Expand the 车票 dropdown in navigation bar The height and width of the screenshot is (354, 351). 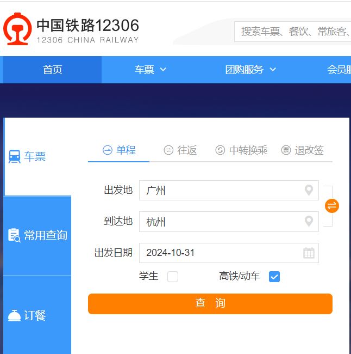coord(151,70)
